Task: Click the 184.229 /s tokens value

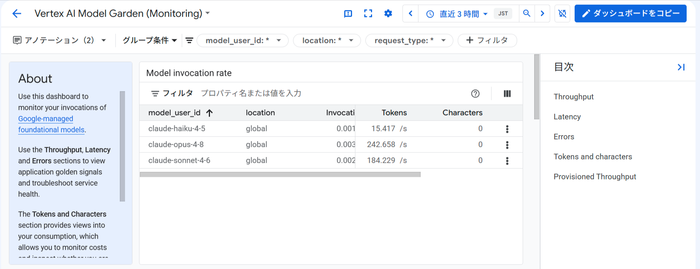Action: (387, 161)
